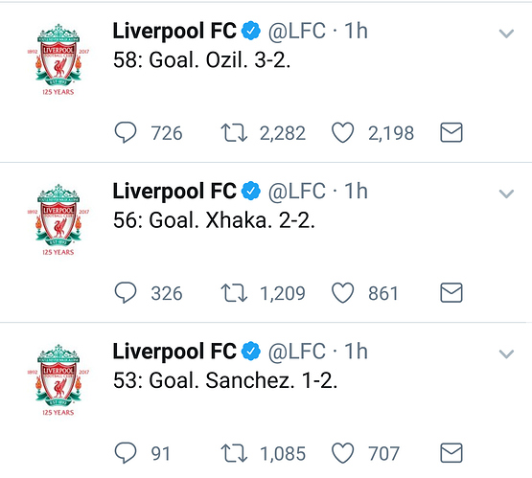Open chevron menu on Sanchez tweet

[506, 353]
